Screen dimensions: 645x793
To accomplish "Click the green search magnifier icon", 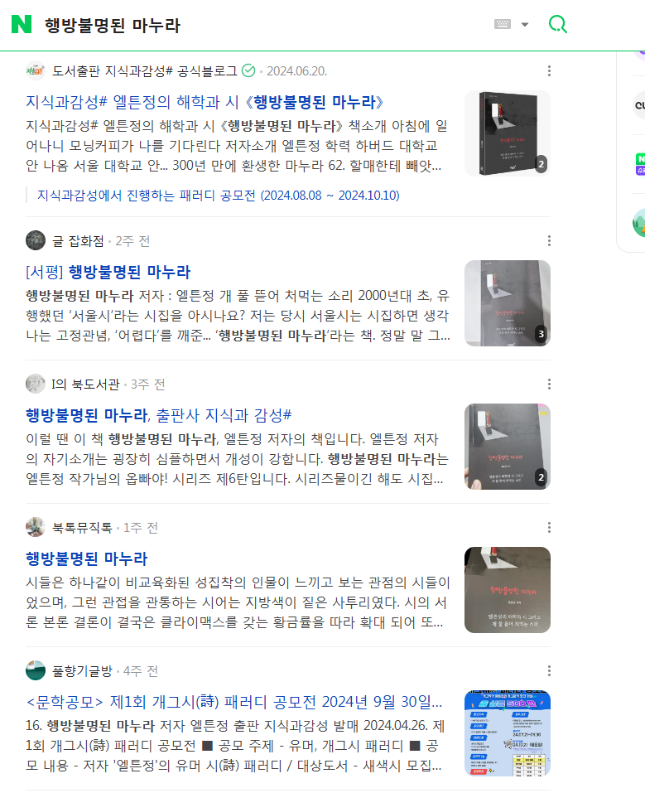I will click(x=557, y=24).
